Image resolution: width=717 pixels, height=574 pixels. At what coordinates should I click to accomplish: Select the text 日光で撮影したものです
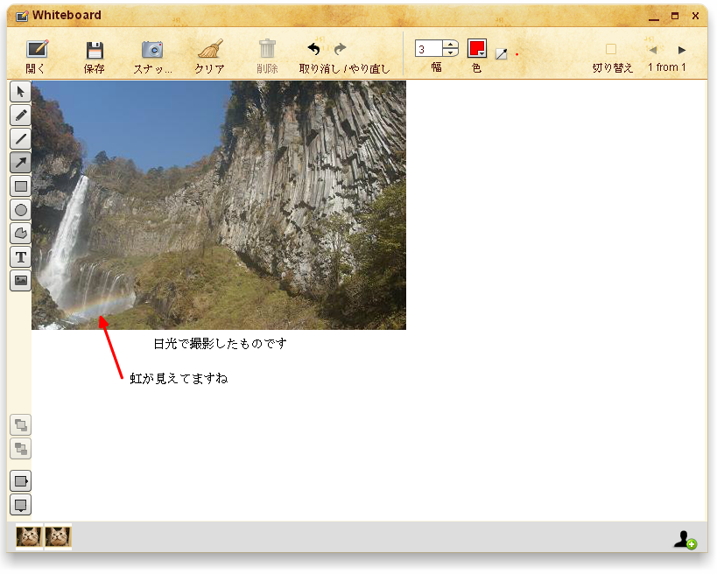(x=220, y=344)
